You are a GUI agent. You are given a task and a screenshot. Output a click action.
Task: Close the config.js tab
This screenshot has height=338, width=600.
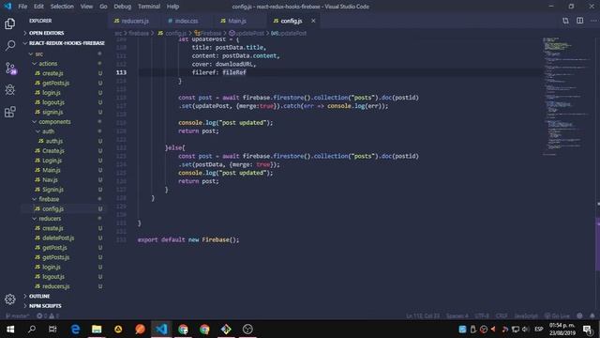click(x=313, y=21)
